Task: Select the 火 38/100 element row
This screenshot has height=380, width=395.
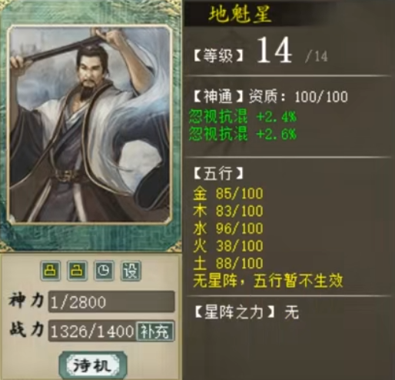Action: pos(228,245)
